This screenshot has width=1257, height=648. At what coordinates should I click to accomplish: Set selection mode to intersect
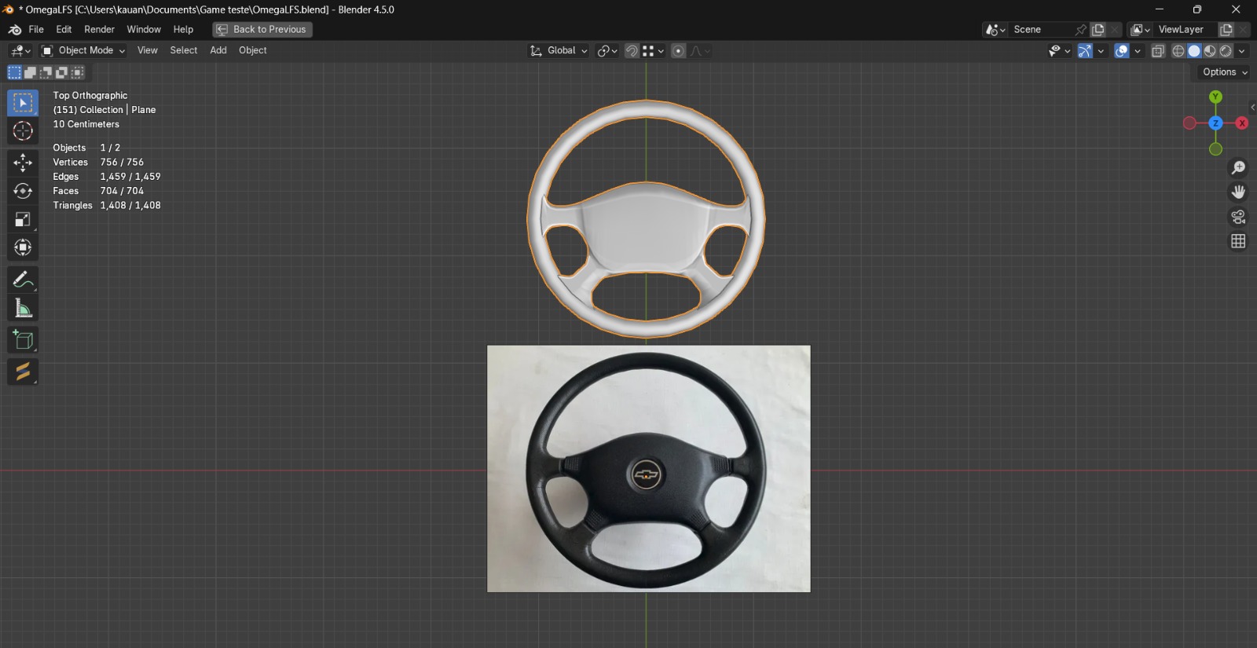[x=78, y=72]
